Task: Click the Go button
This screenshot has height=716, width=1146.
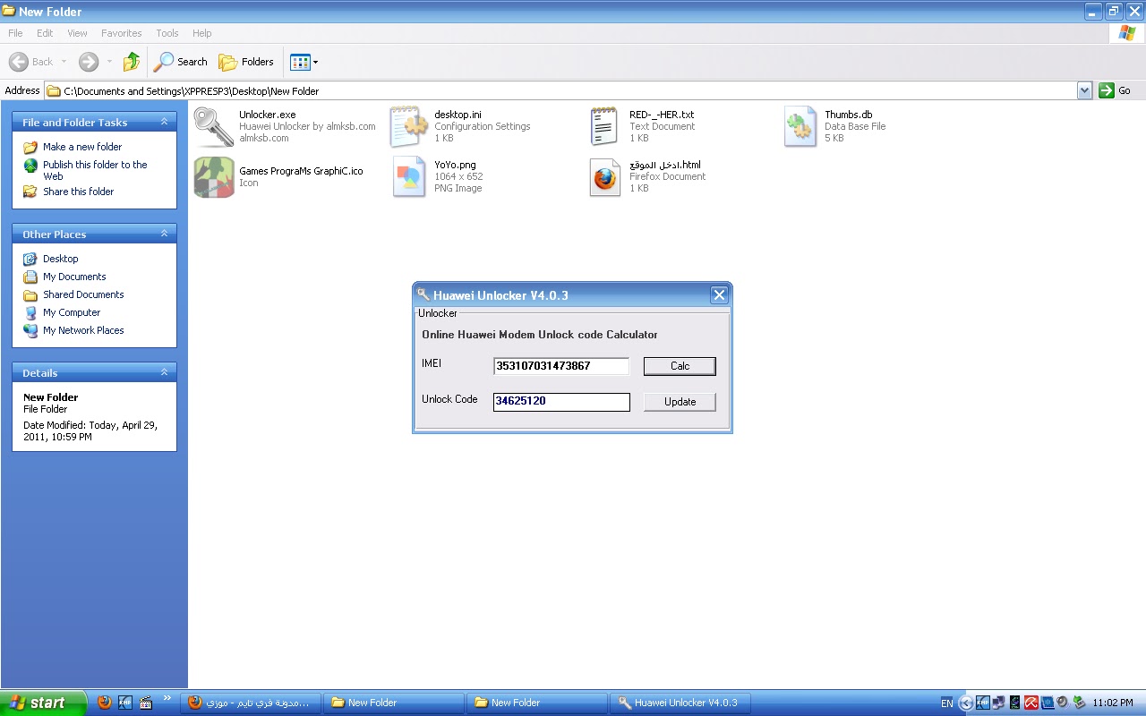Action: coord(1115,90)
